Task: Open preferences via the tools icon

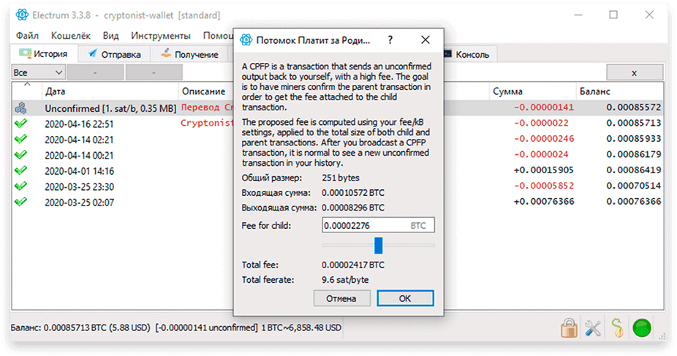Action: [593, 328]
